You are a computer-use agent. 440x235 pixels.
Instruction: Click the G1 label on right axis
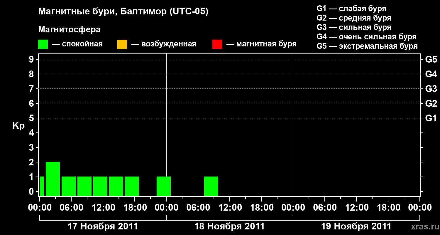[x=431, y=118]
